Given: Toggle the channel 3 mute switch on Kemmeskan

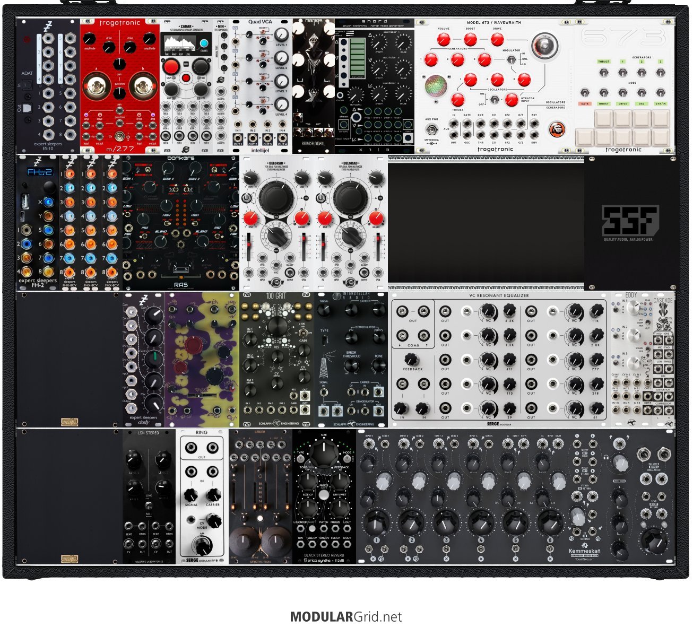Looking at the screenshot, I should point(446,550).
